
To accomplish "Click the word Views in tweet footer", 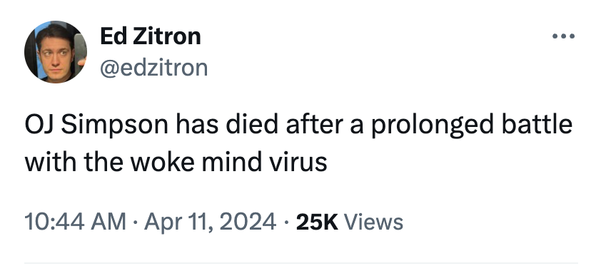I will (373, 222).
